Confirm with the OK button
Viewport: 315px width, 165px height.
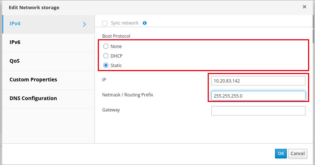(281, 154)
